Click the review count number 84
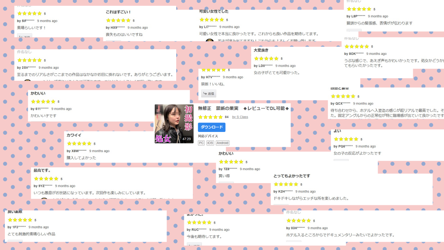This screenshot has width=444, height=250. point(227,117)
